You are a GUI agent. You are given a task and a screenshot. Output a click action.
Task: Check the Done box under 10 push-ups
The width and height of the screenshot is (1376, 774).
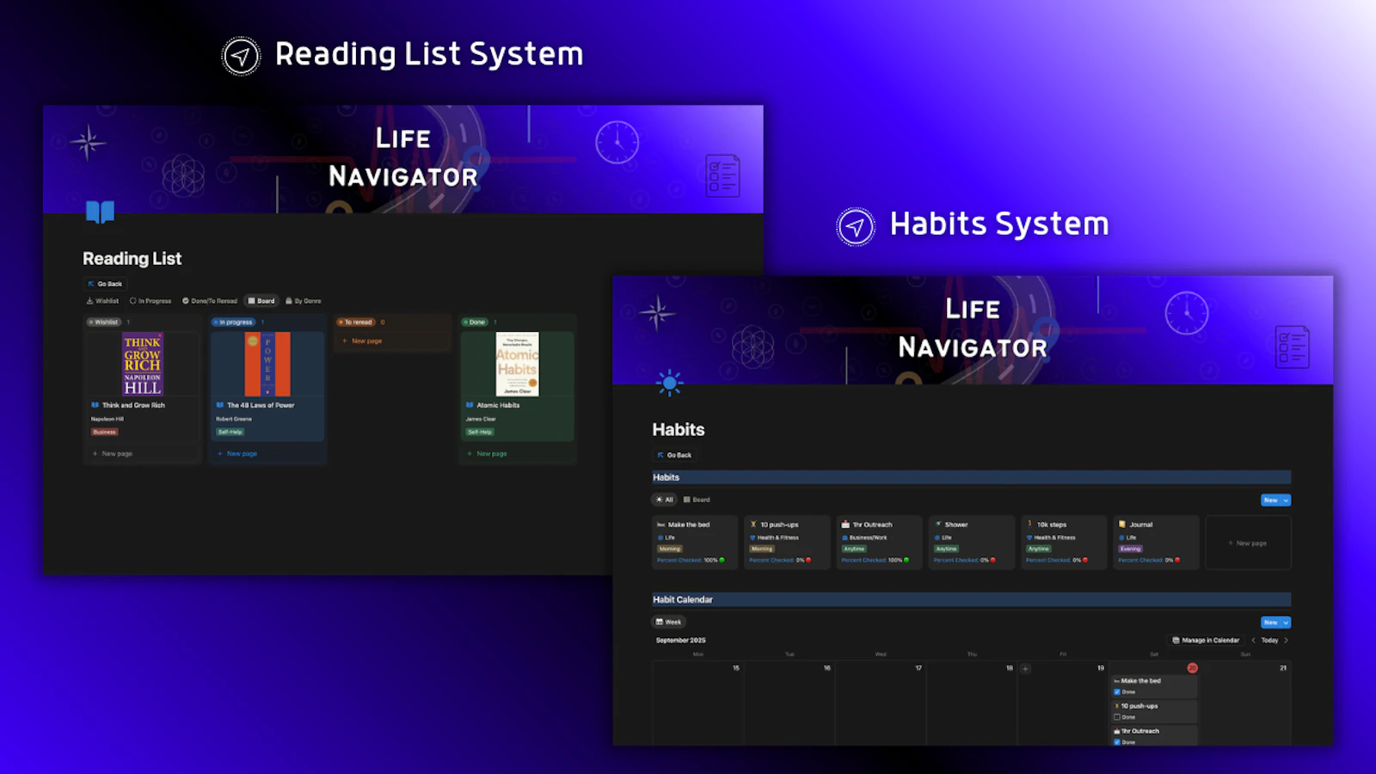(x=1117, y=717)
